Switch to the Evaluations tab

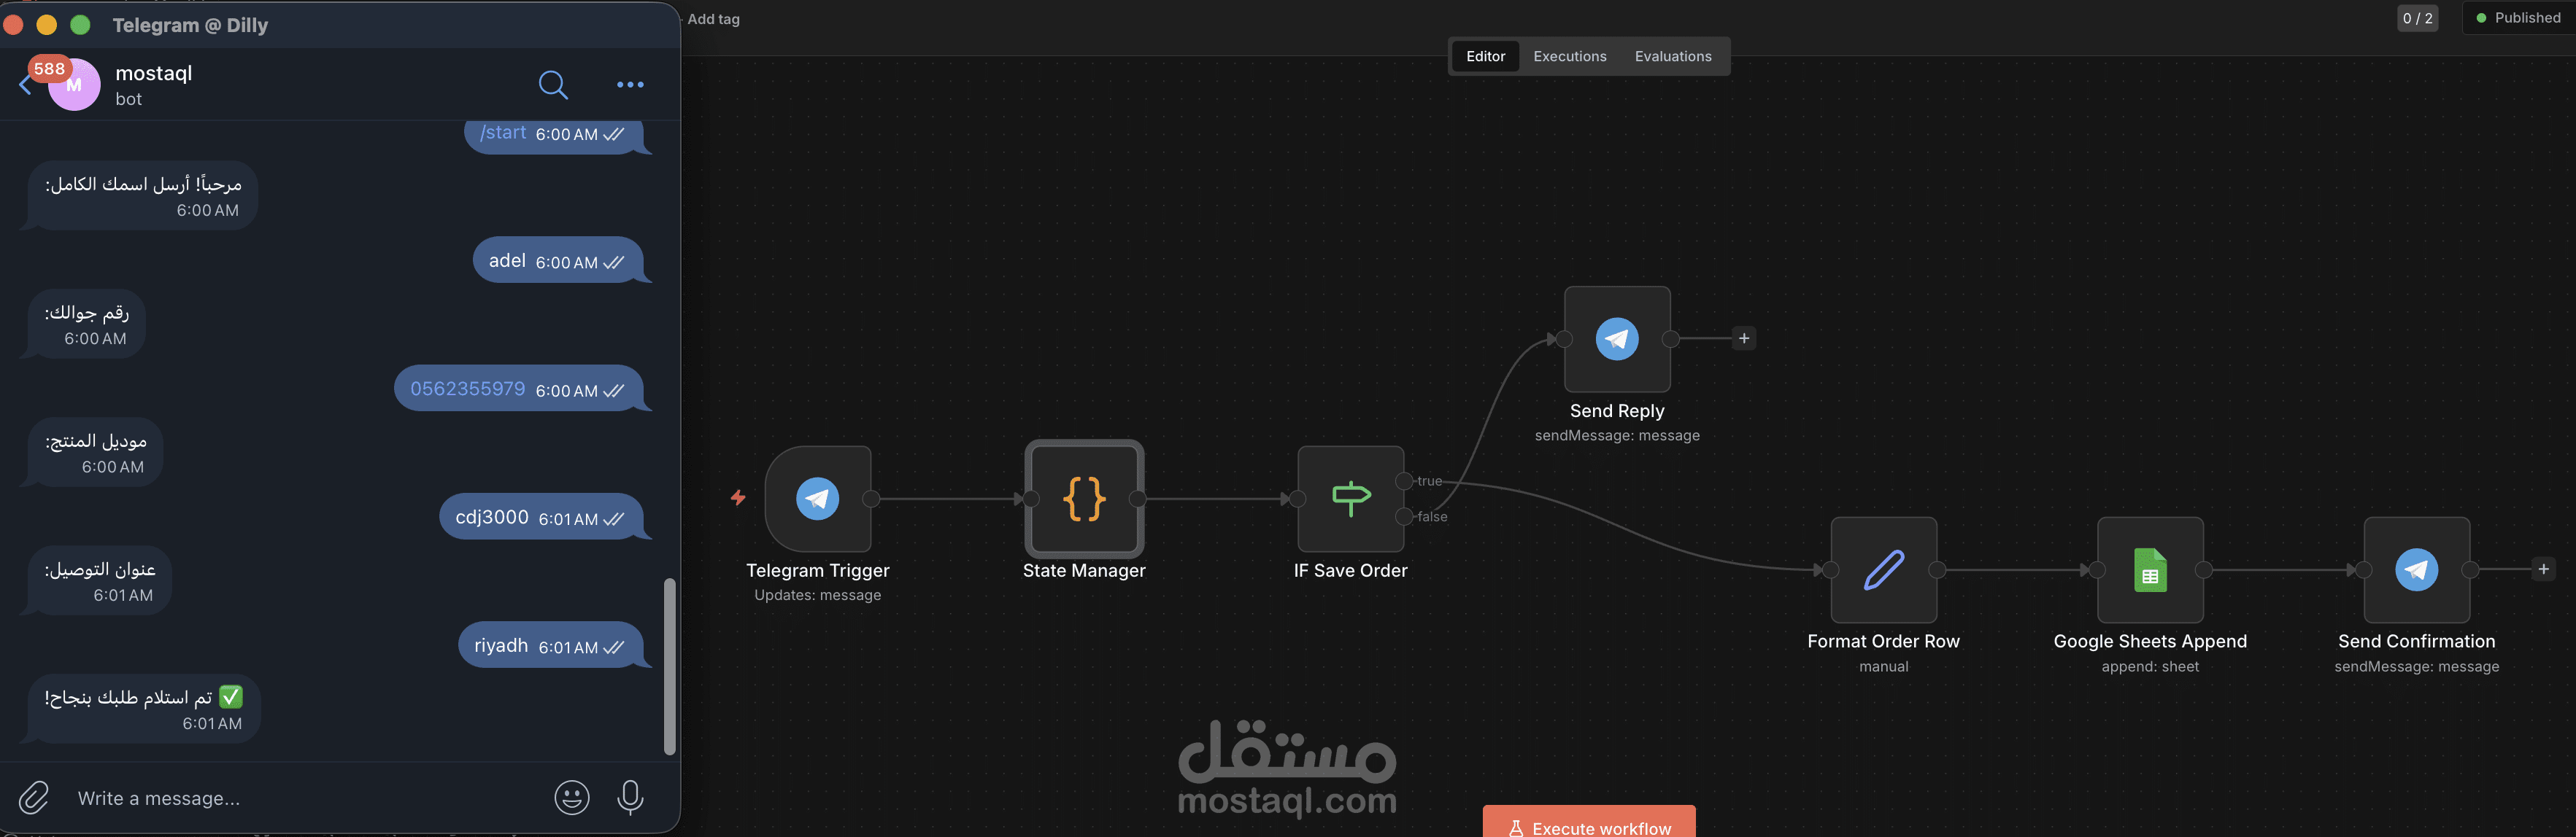point(1672,56)
